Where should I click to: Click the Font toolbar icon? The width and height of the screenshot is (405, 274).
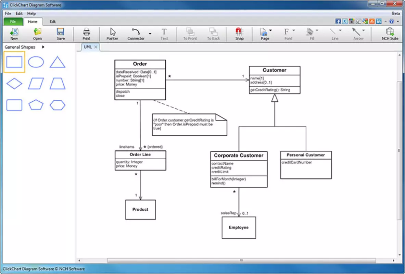[x=288, y=34]
